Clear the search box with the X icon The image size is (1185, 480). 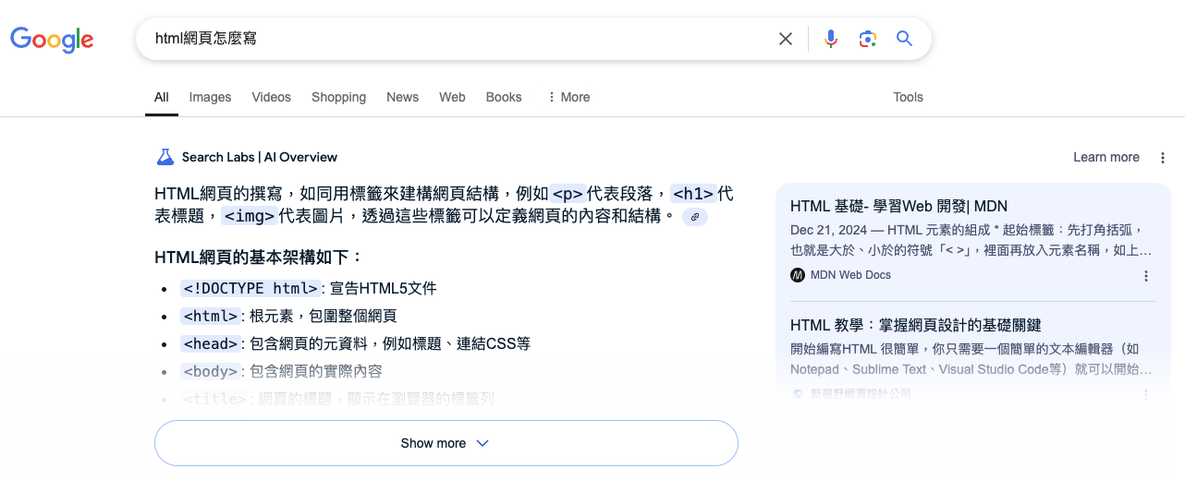[786, 39]
